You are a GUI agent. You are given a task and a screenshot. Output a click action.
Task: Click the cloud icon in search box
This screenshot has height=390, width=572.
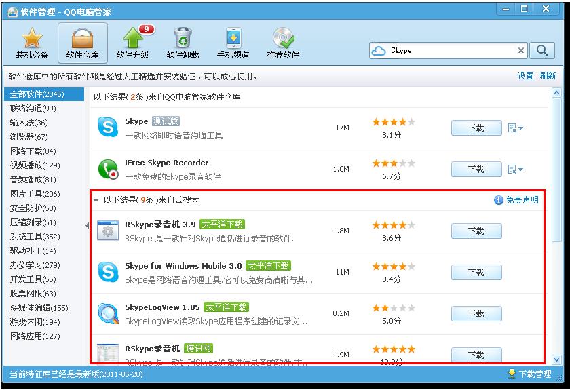click(379, 51)
